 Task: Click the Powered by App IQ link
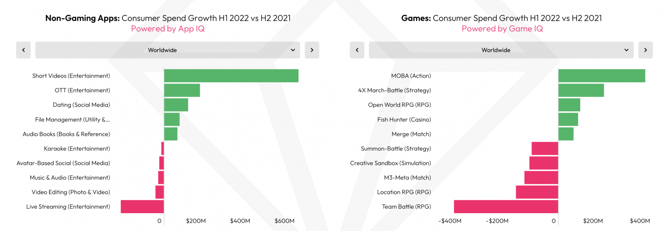tap(168, 29)
